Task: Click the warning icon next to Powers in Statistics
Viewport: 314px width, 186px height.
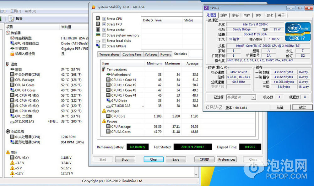Action: click(x=104, y=121)
